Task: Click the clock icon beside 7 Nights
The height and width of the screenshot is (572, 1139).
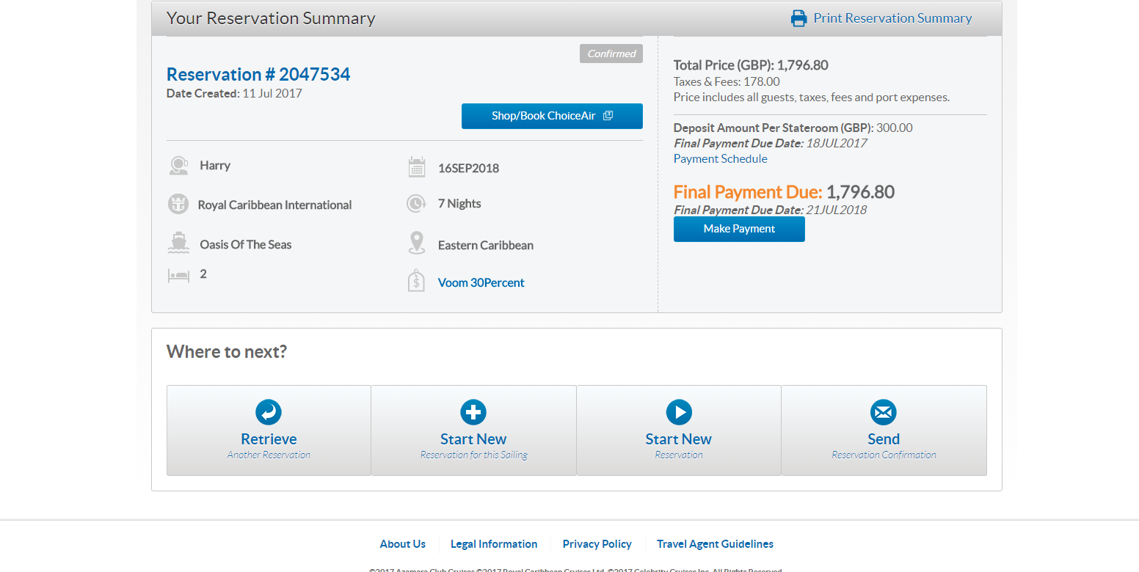Action: click(x=417, y=204)
